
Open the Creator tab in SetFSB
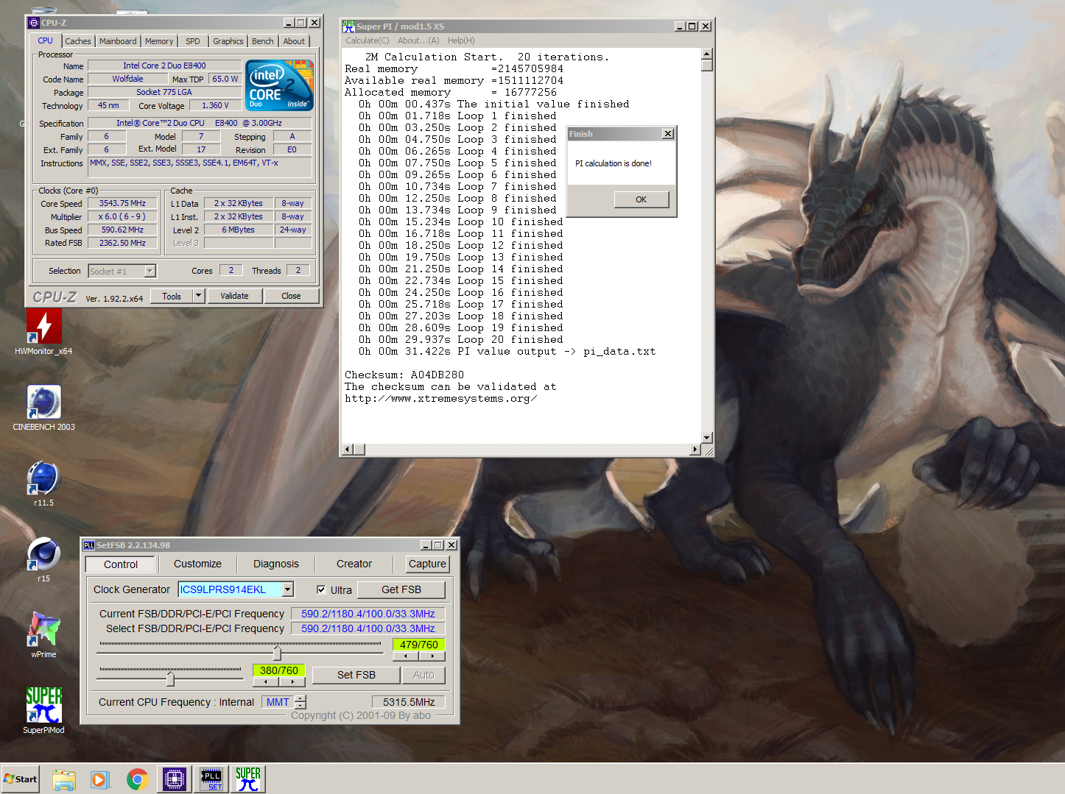click(x=354, y=564)
